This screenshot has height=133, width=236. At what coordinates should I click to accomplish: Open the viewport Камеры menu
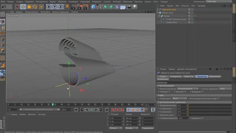pos(19,12)
